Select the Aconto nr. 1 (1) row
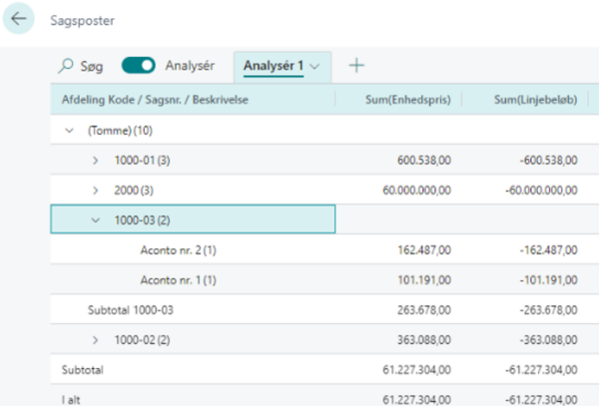Image resolution: width=599 pixels, height=406 pixels. point(324,279)
